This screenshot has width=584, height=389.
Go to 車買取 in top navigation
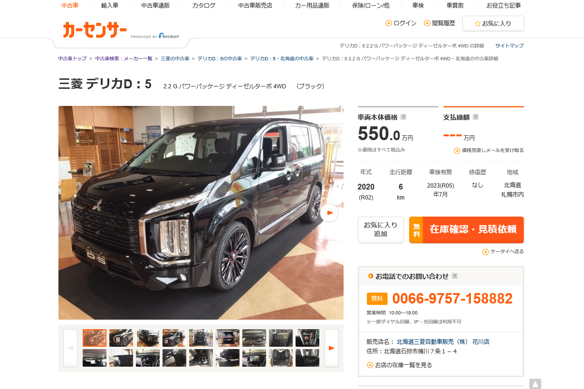[x=455, y=6]
